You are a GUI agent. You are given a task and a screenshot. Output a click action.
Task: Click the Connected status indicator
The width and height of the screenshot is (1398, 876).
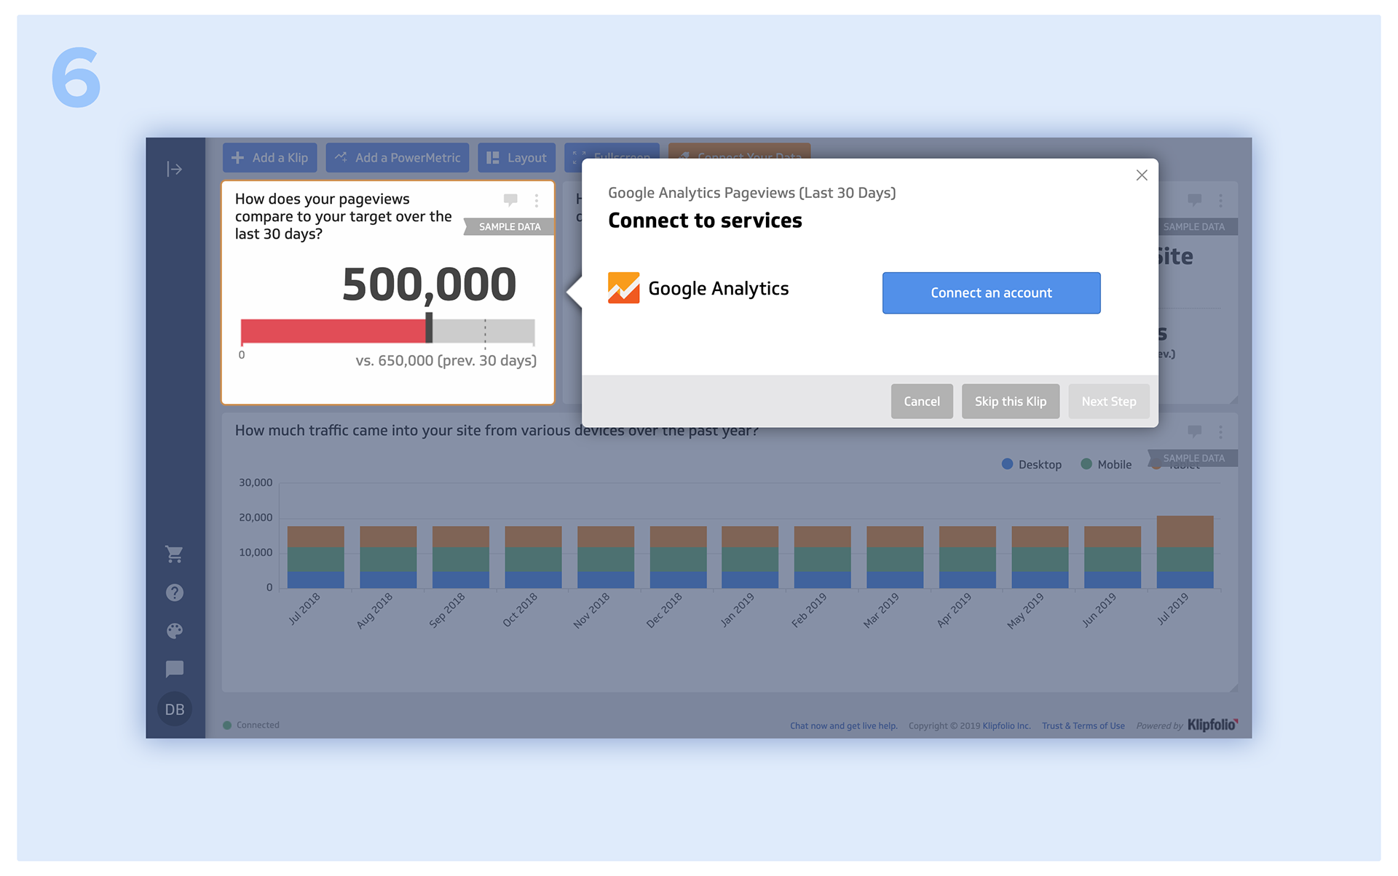click(x=251, y=725)
